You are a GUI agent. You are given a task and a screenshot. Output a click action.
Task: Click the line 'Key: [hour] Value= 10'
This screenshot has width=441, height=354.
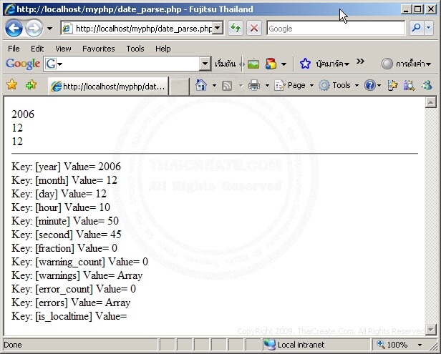click(61, 207)
